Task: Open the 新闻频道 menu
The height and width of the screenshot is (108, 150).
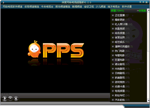Action: 77,6
